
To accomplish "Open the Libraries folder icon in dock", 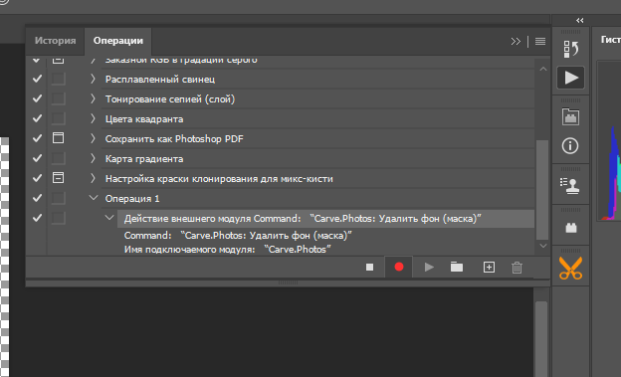I will 570,116.
